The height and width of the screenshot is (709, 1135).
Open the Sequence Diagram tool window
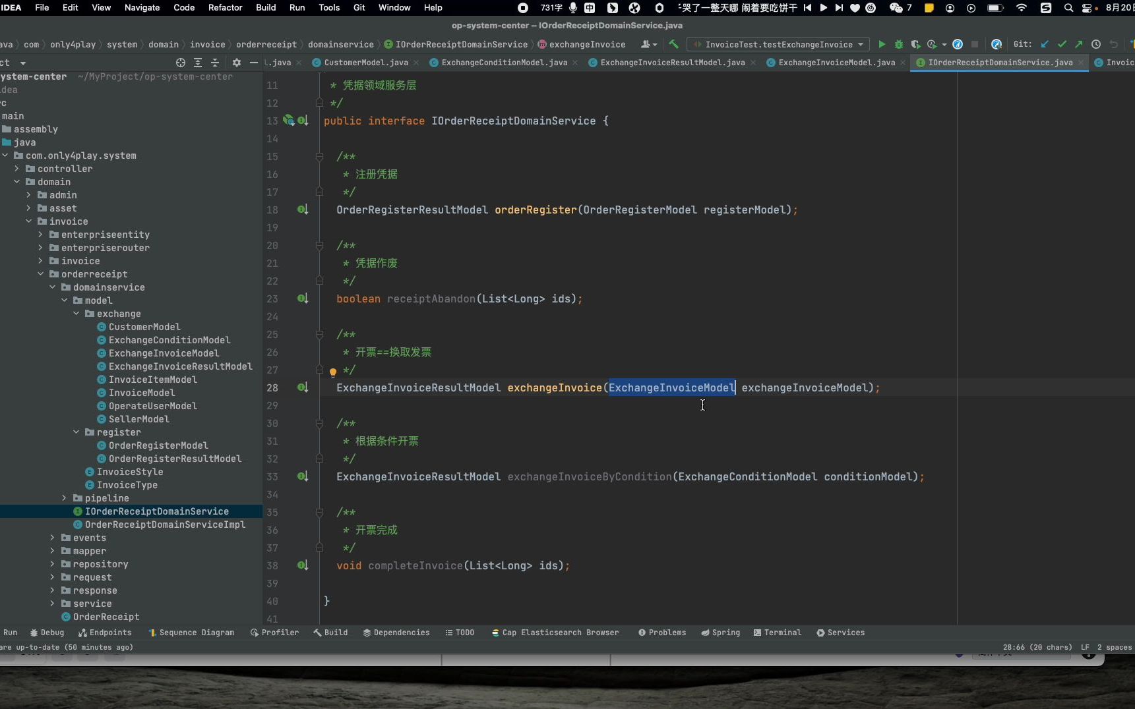click(x=191, y=633)
